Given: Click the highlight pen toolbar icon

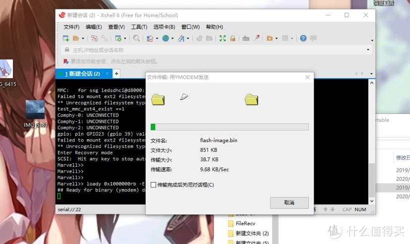Looking at the screenshot, I should tap(257, 38).
